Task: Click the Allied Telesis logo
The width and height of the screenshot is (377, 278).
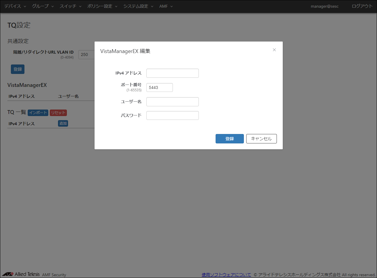Action: (x=21, y=274)
